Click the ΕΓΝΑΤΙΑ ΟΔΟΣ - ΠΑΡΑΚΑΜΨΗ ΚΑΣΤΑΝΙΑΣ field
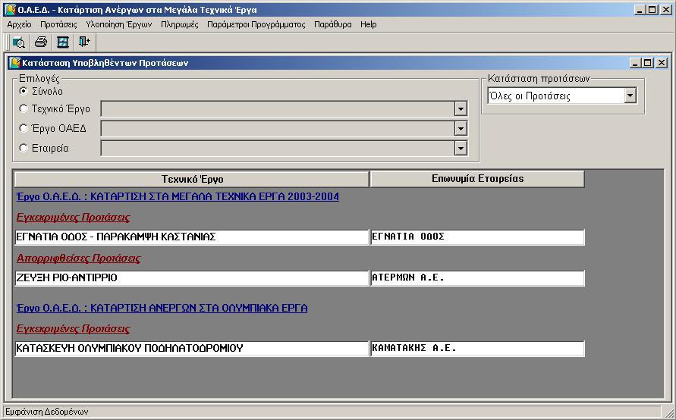Viewport: 676px width, 420px height. coord(192,237)
